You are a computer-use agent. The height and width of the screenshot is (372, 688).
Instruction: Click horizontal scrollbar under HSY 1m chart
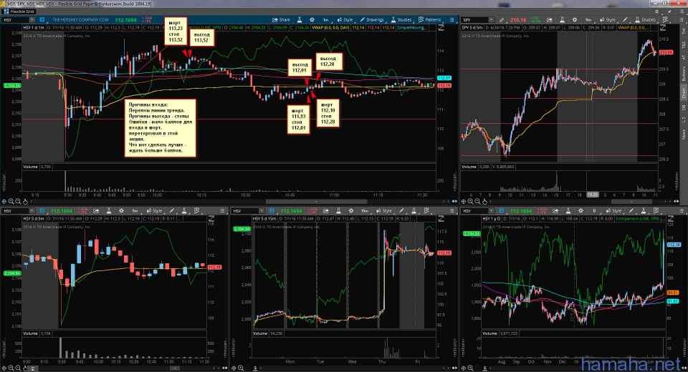[x=316, y=202]
